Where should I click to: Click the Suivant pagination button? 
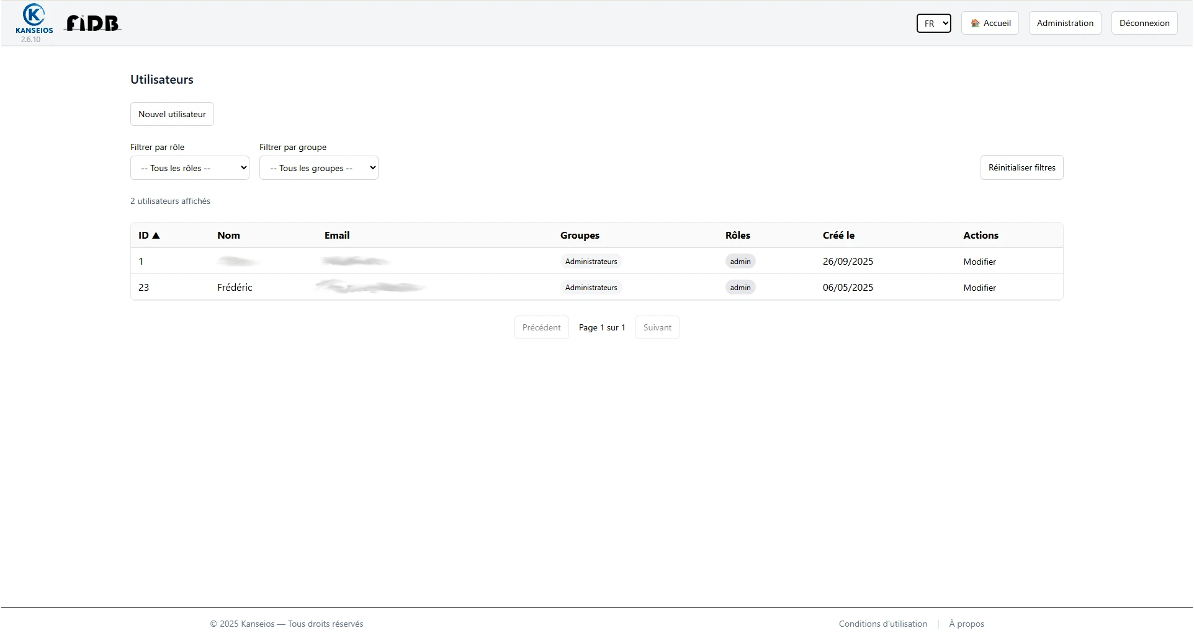point(657,327)
